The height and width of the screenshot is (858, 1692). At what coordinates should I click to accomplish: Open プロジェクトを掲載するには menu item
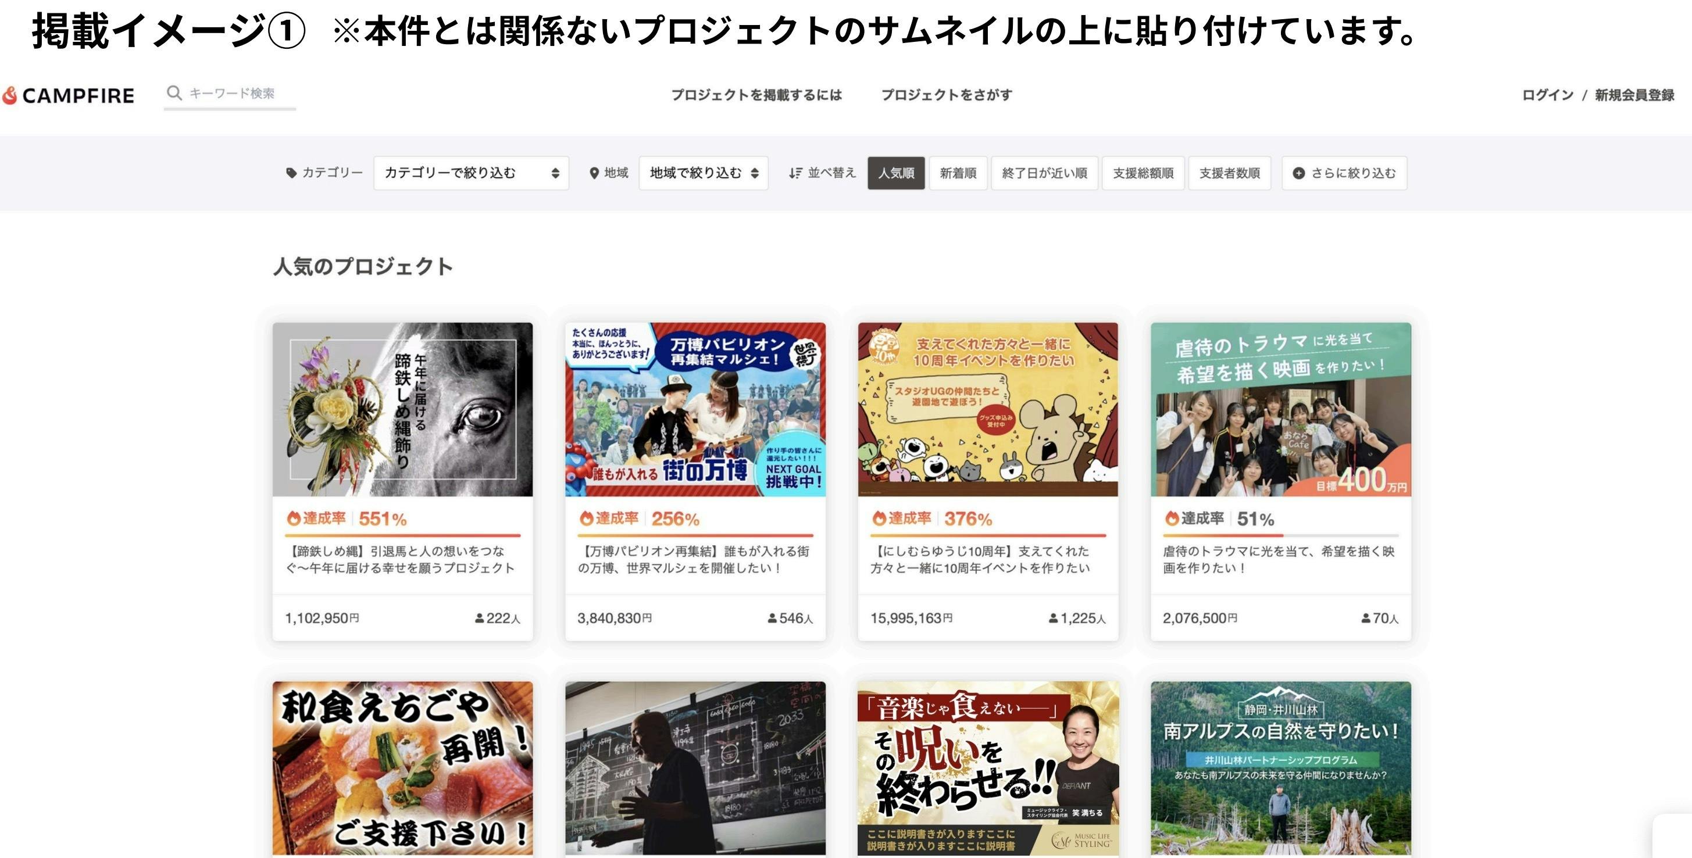tap(756, 95)
